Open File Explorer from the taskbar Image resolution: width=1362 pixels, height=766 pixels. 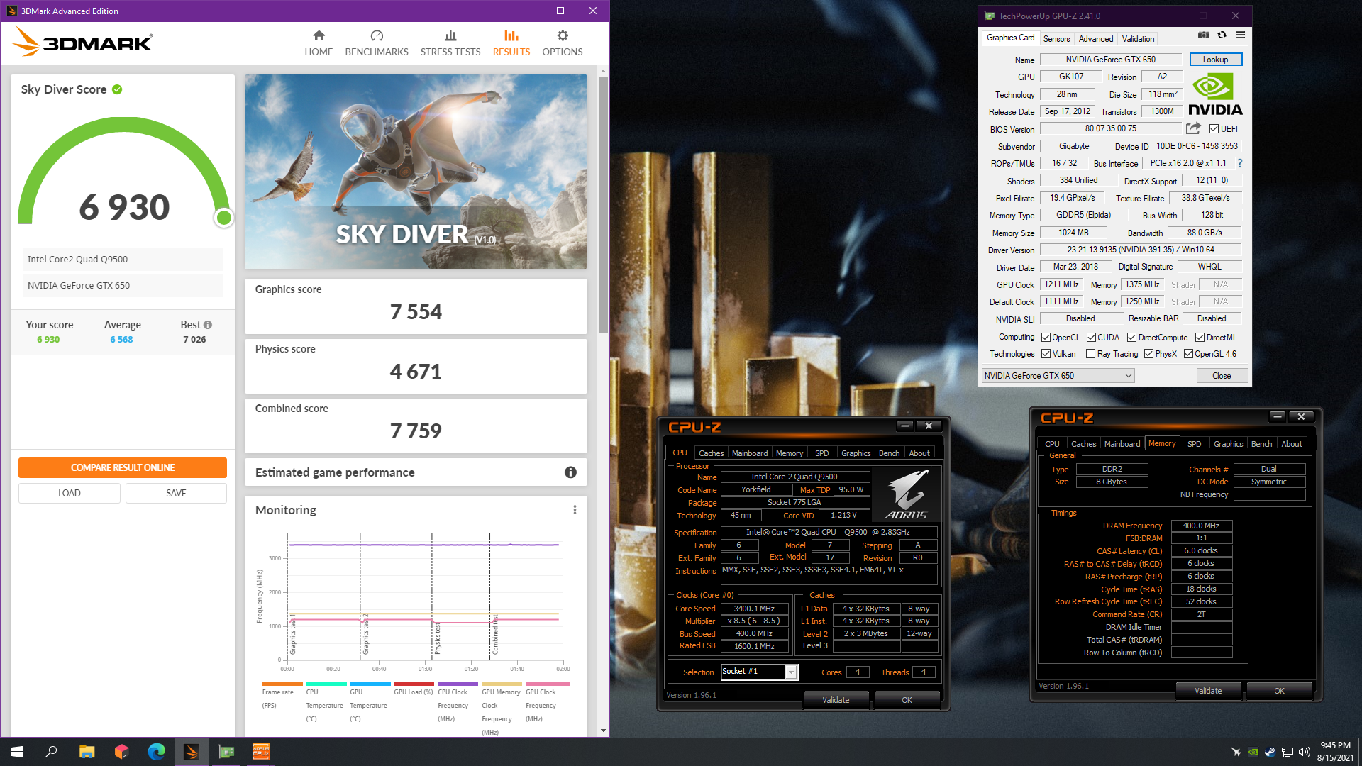pyautogui.click(x=87, y=752)
